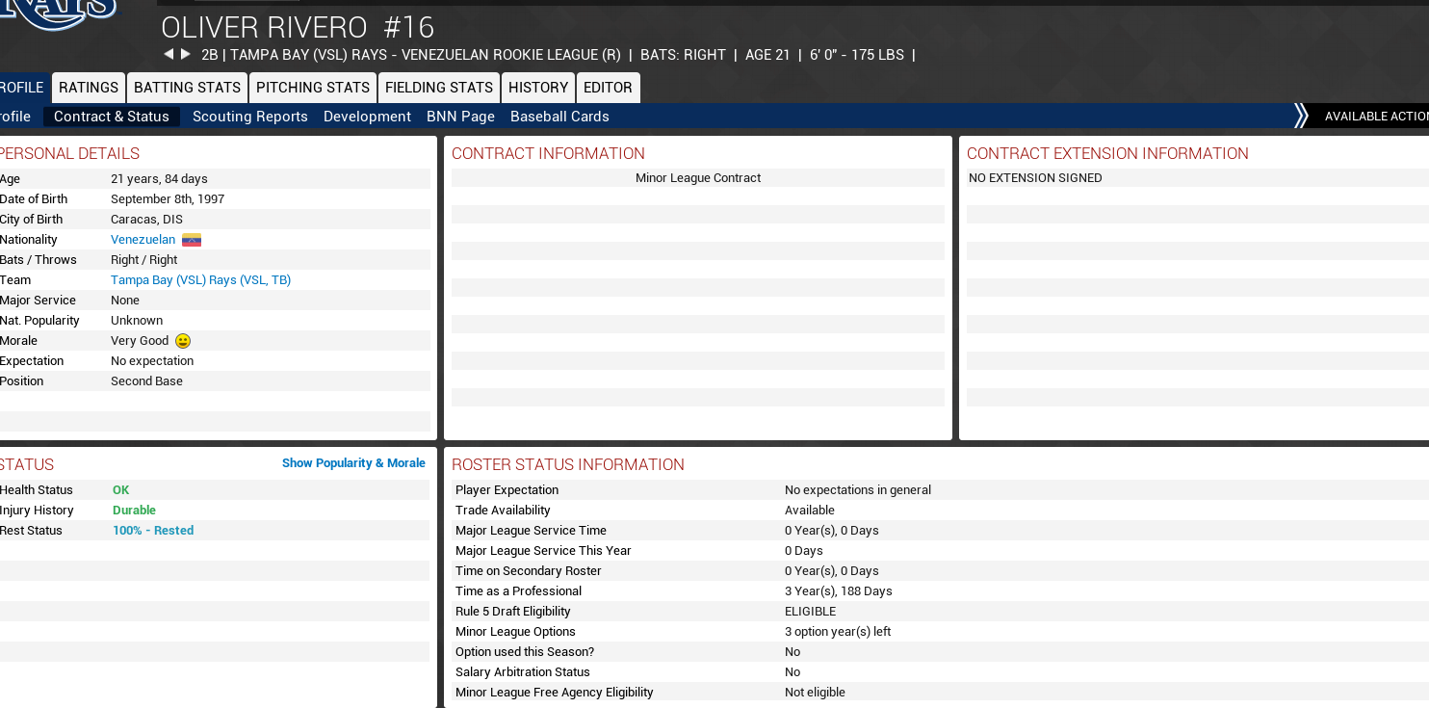Click the morale smiley face icon

click(x=183, y=341)
